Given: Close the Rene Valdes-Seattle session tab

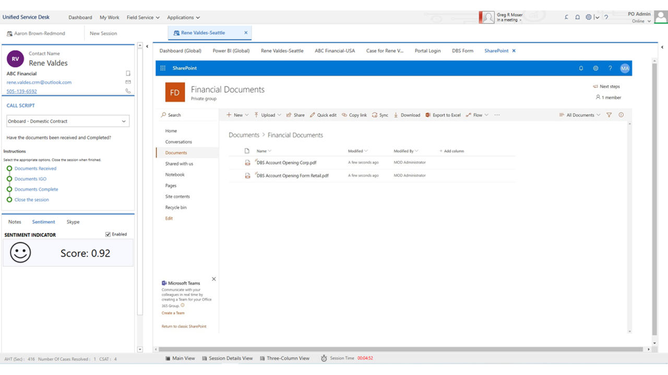Looking at the screenshot, I should pos(246,33).
